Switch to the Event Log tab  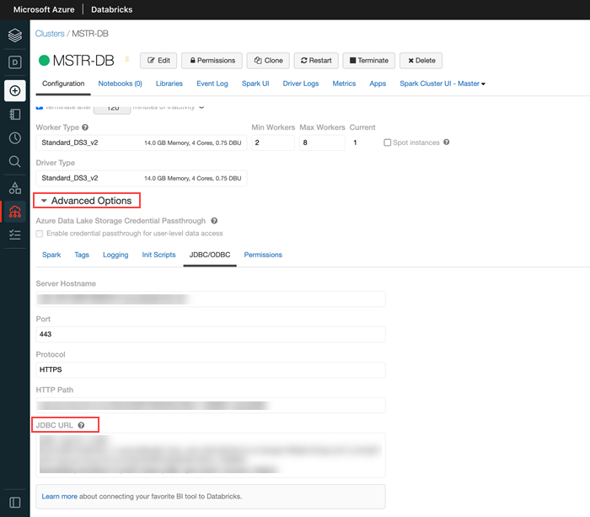pyautogui.click(x=212, y=83)
